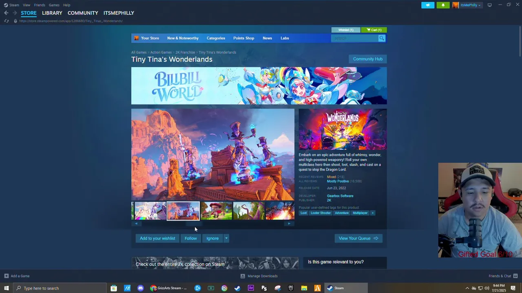Open Friends & Chat
The width and height of the screenshot is (522, 293).
[x=503, y=276]
